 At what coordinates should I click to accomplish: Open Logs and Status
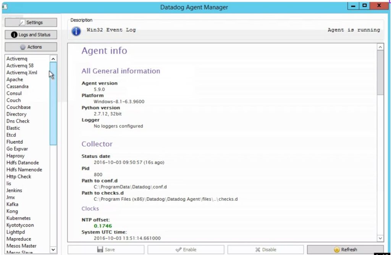click(31, 35)
